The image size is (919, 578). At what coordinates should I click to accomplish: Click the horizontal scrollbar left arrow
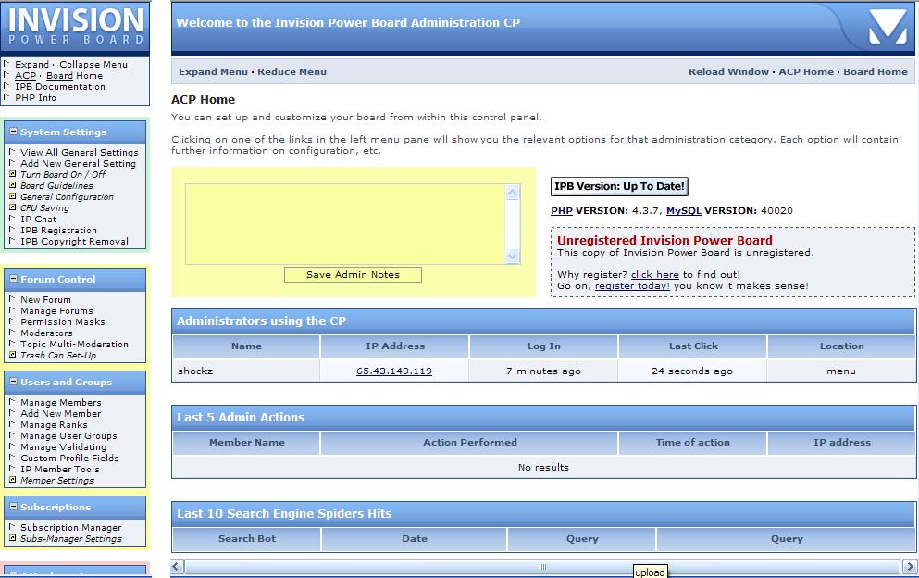click(177, 567)
